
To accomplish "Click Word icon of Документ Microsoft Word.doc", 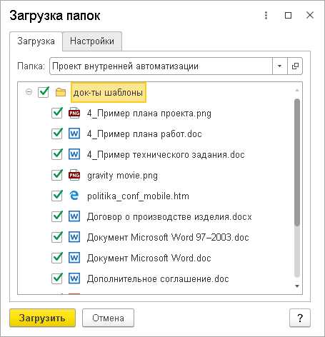I will point(74,258).
